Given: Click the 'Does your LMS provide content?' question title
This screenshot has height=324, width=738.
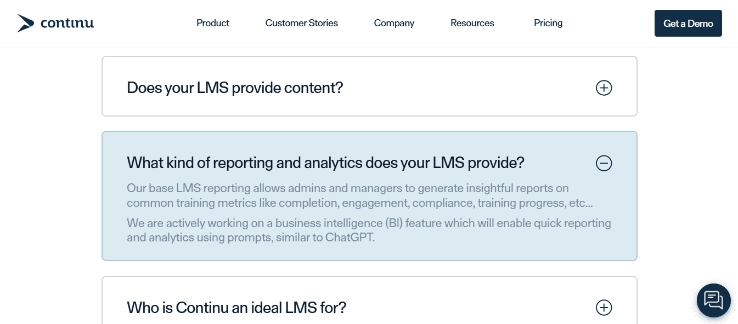Looking at the screenshot, I should click(x=235, y=88).
